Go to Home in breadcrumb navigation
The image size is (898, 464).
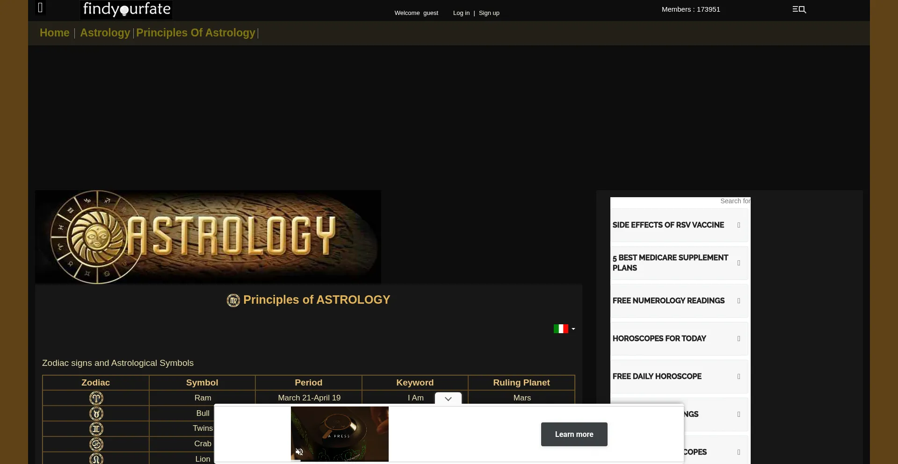(x=54, y=33)
